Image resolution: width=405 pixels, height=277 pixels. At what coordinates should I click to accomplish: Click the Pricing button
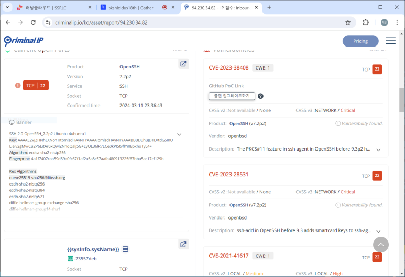point(360,41)
